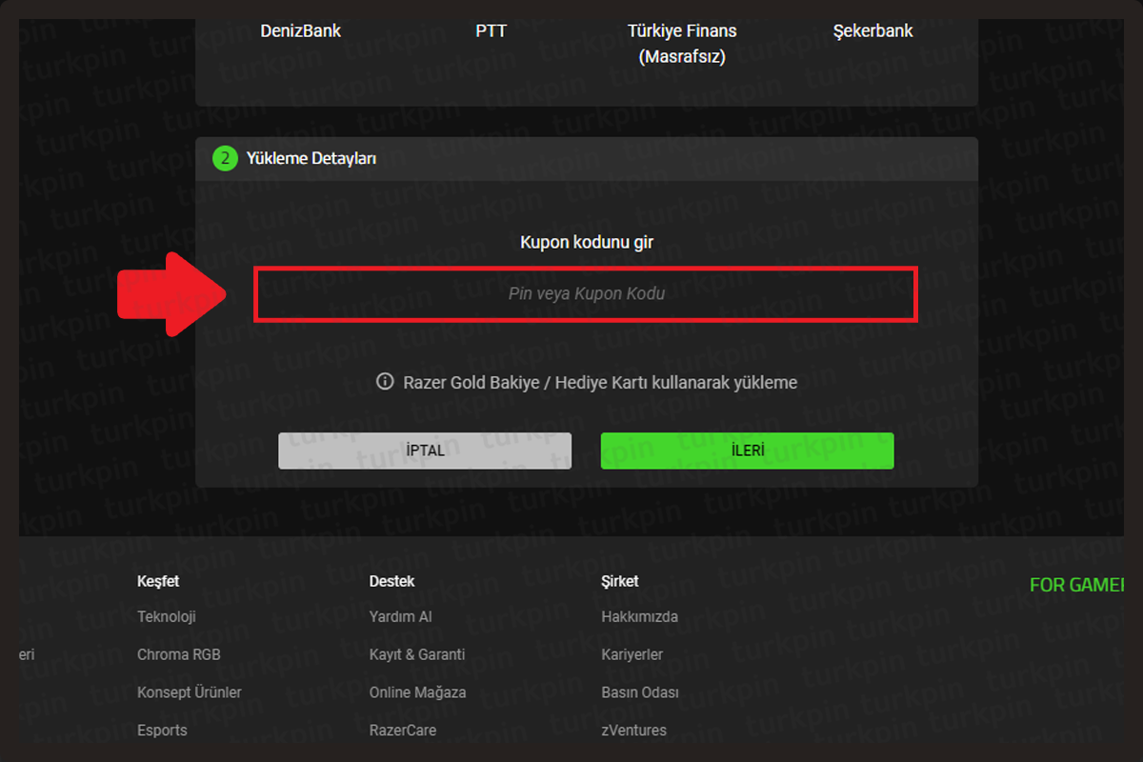Click the green İLERİ button
1143x762 pixels.
tap(748, 451)
